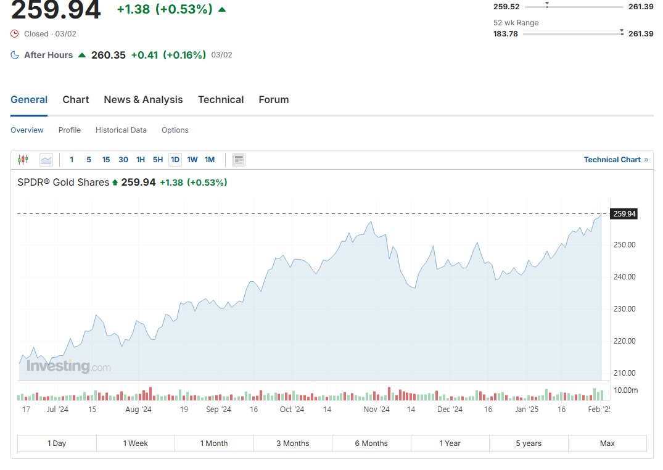Set chart interval to 15 minutes
663x470 pixels.
click(x=106, y=160)
